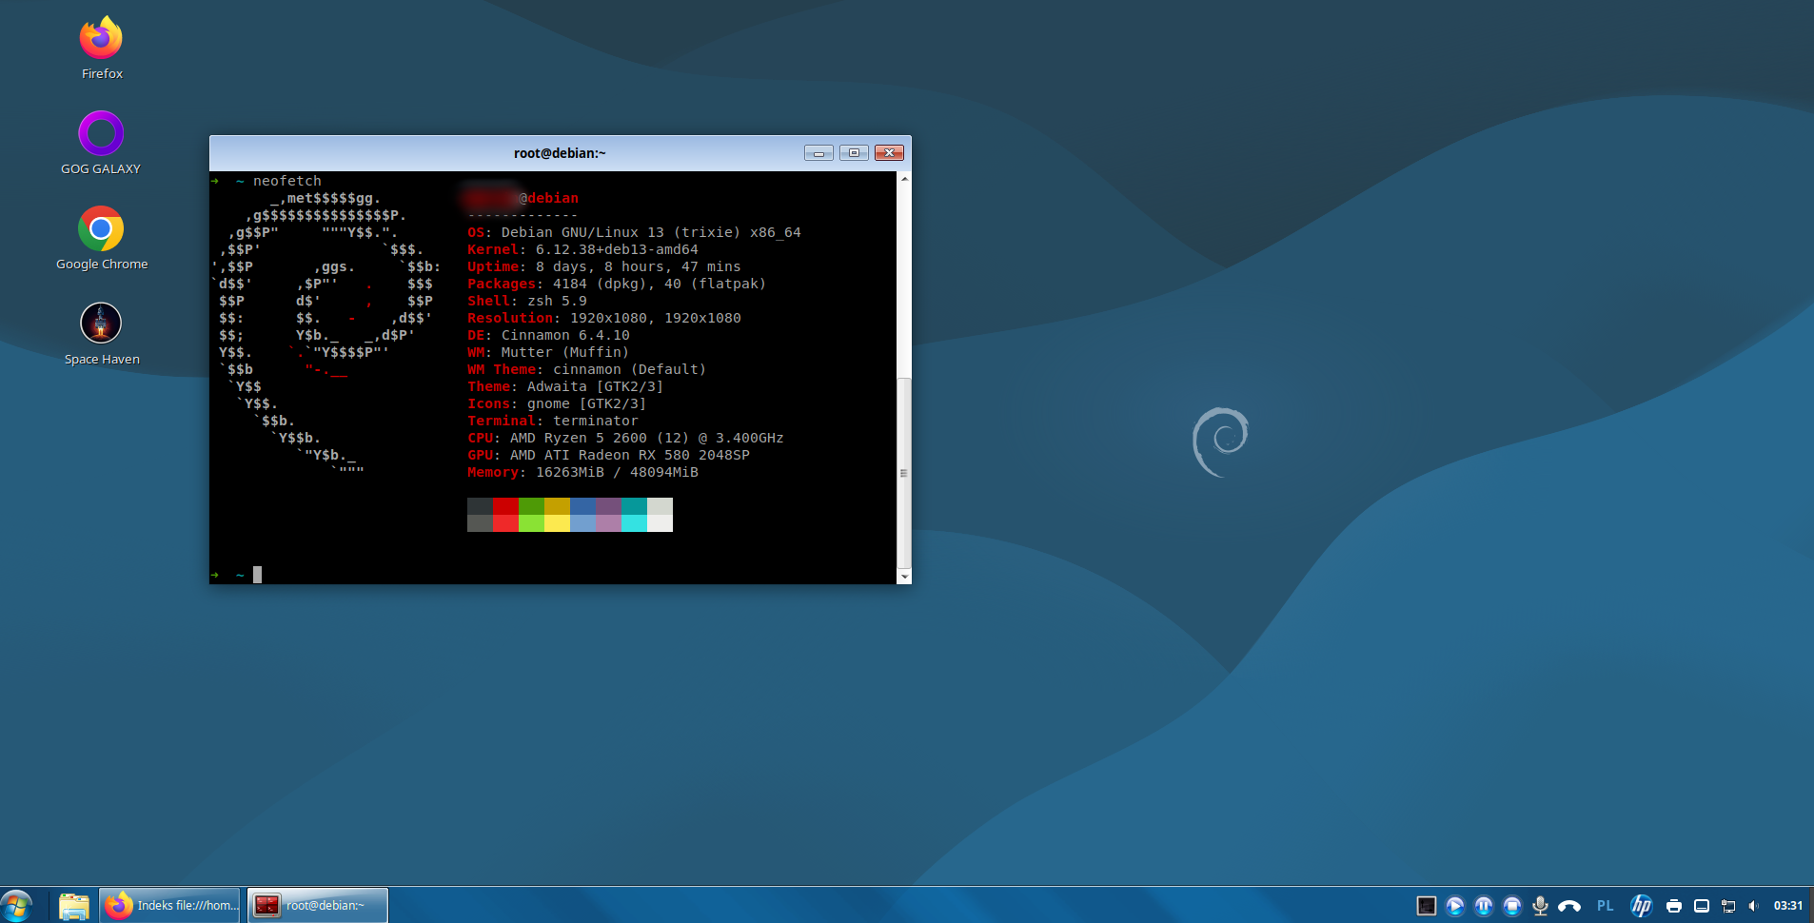This screenshot has width=1814, height=923.
Task: Open the Start menu orb
Action: [x=17, y=905]
